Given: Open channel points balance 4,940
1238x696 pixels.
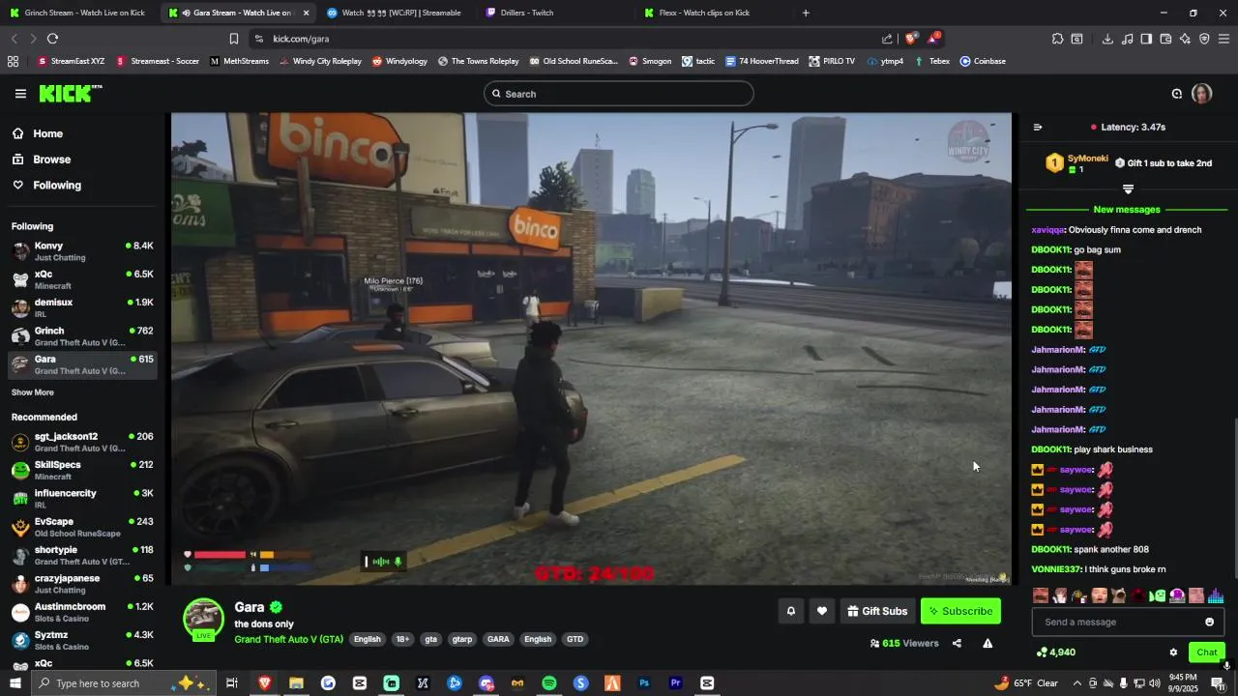Looking at the screenshot, I should coord(1055,652).
